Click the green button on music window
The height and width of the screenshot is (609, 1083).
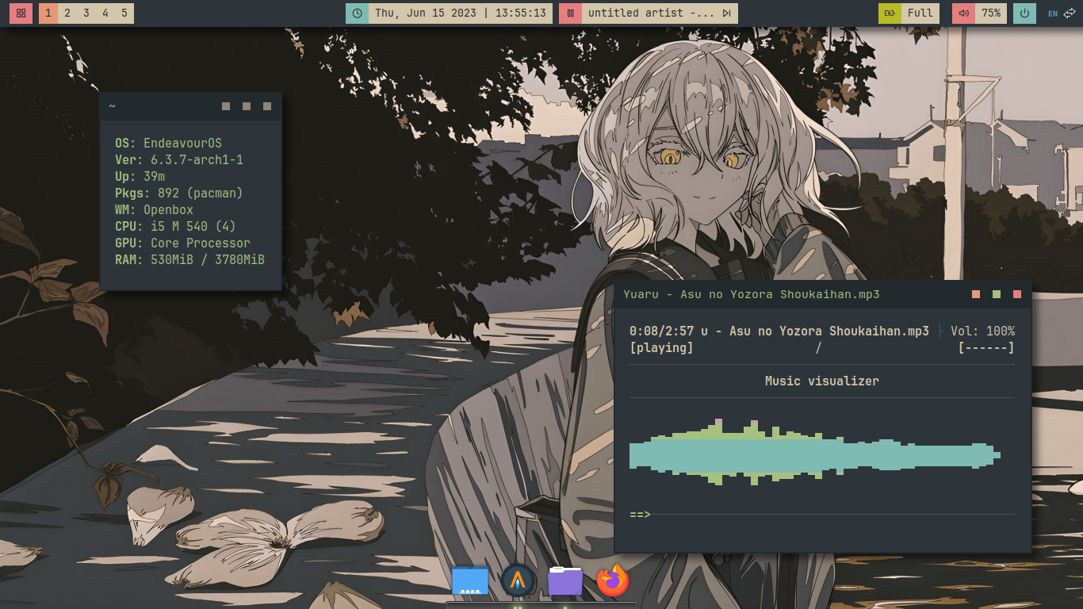[997, 294]
